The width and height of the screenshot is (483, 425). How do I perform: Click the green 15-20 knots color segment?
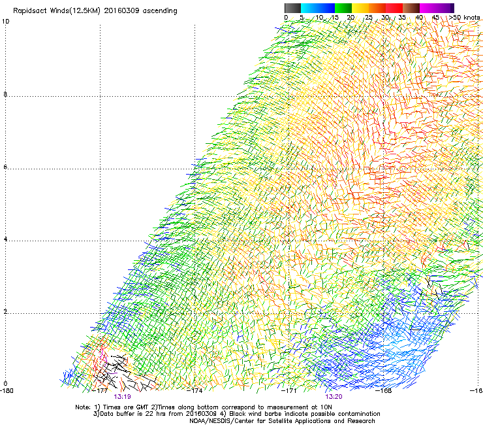(343, 8)
